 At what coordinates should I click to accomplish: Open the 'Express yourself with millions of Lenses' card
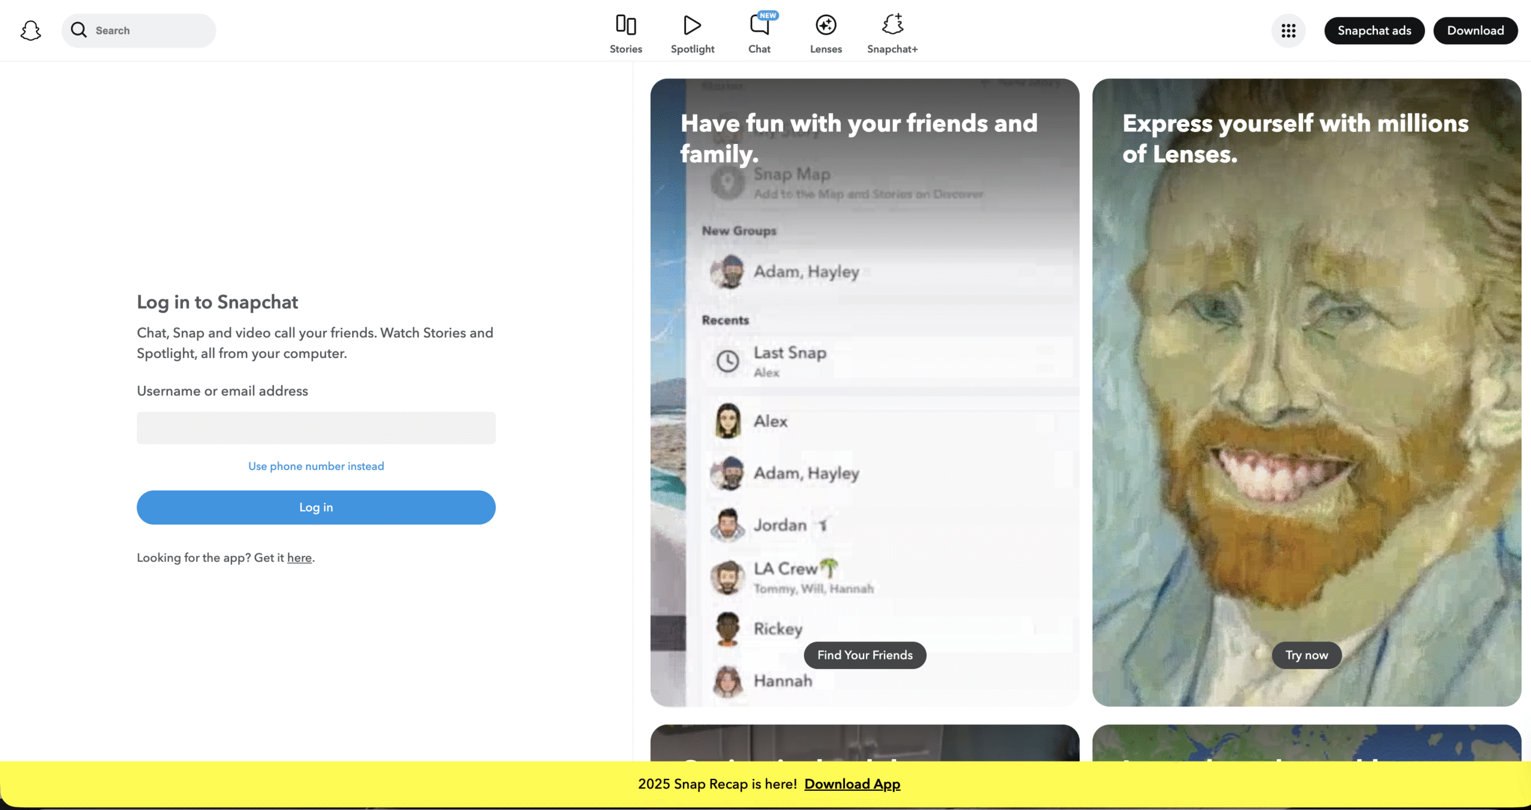(x=1307, y=392)
